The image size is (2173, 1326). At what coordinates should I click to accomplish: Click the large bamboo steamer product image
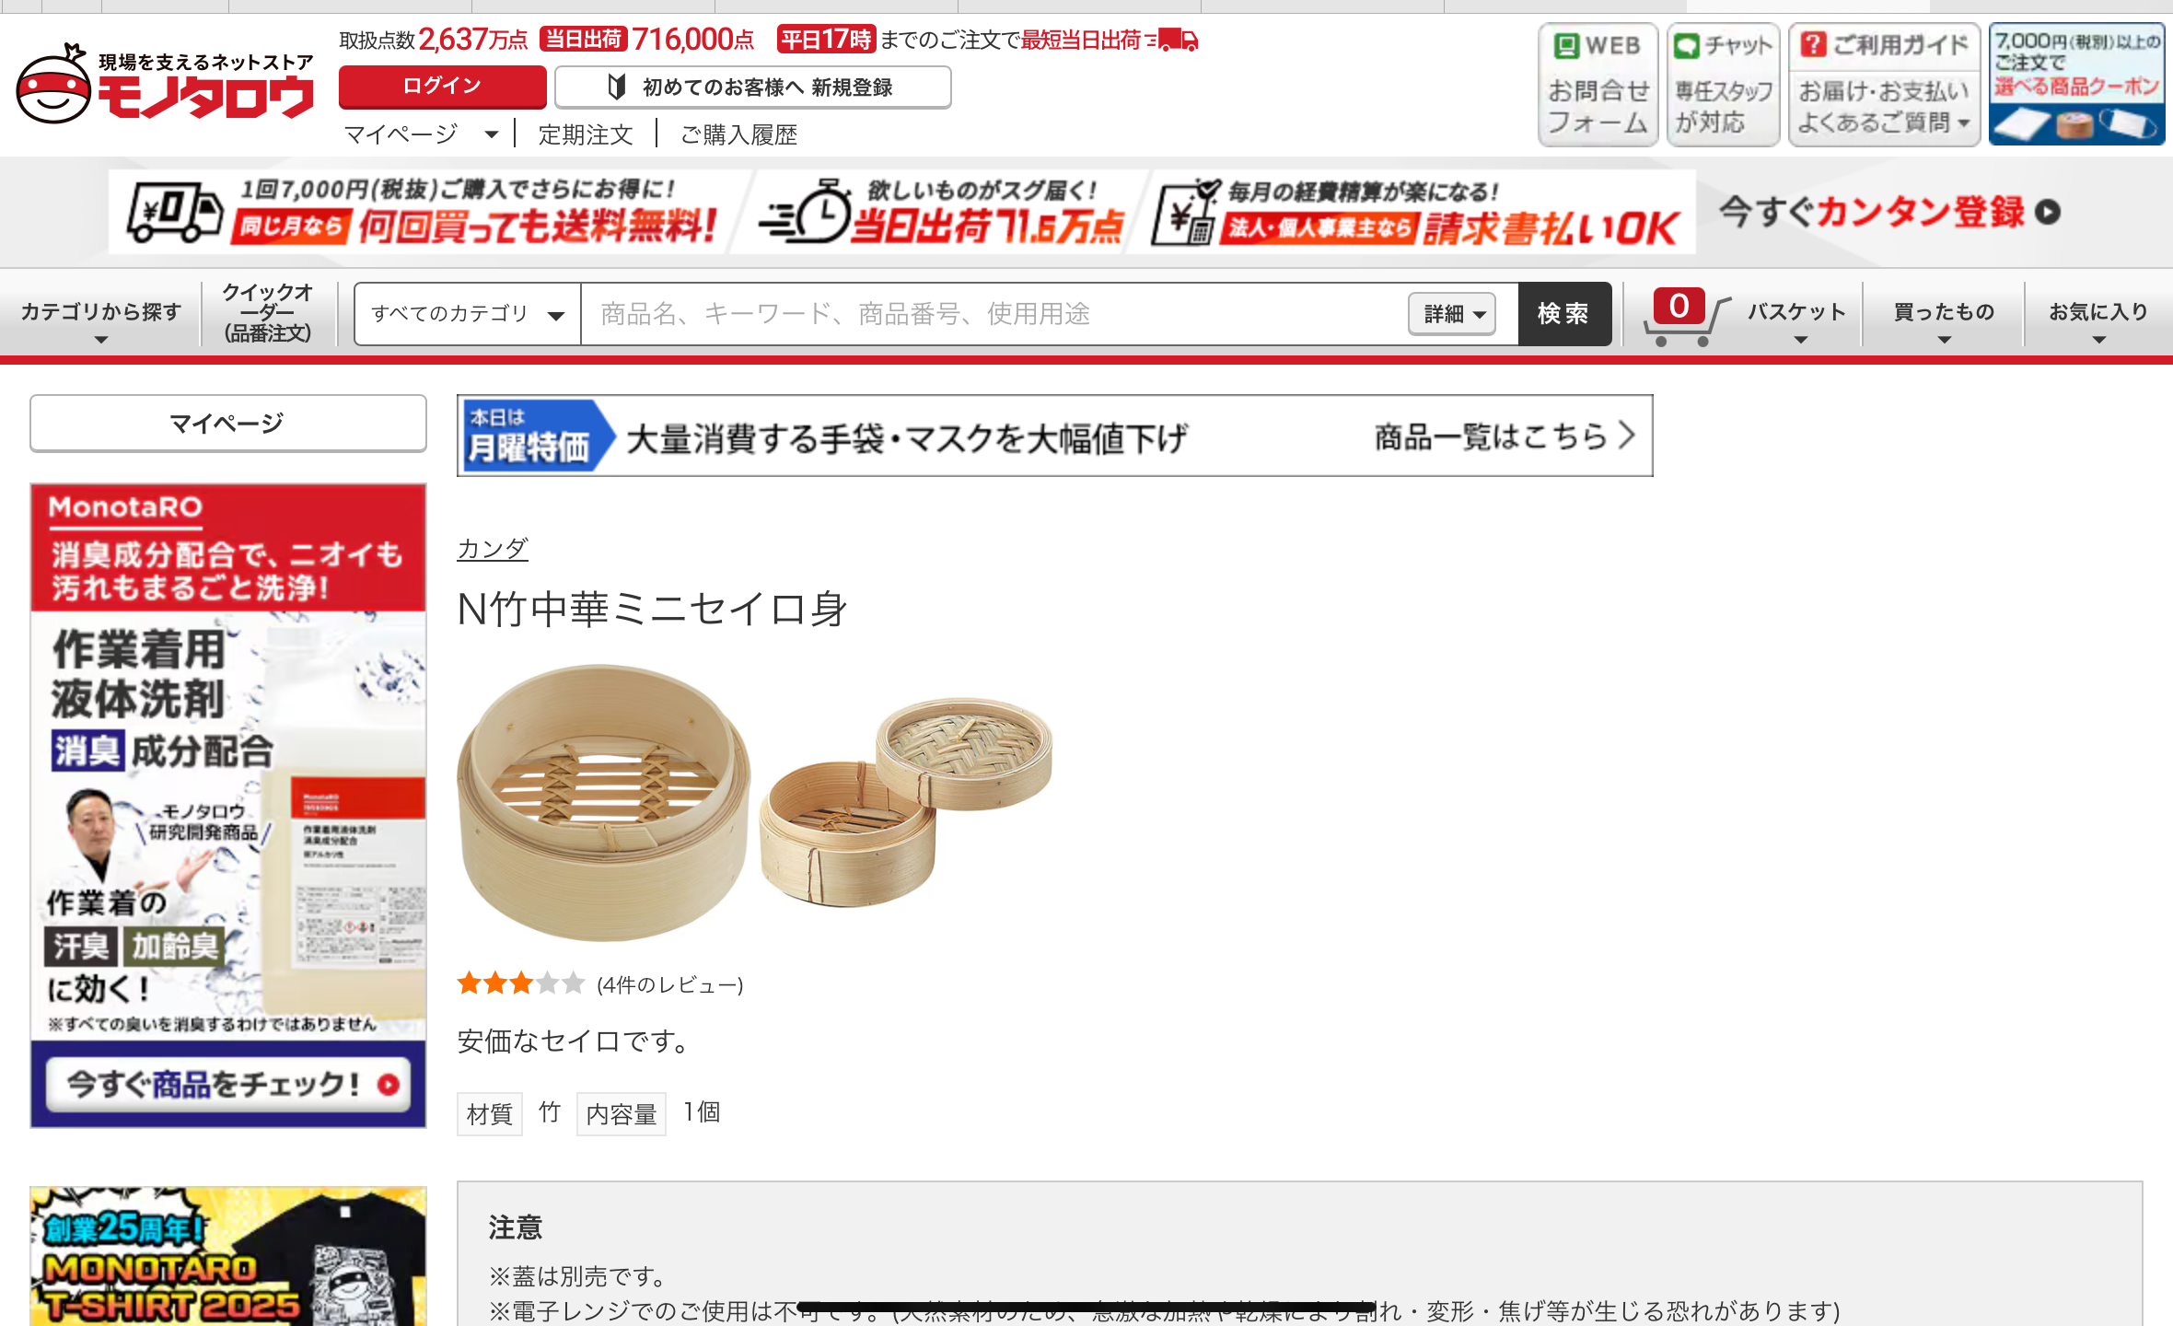point(603,801)
